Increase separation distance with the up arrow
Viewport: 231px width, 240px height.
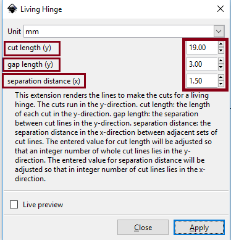point(221,78)
